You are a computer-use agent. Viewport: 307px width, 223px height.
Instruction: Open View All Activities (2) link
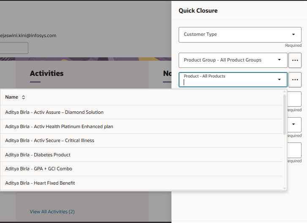pos(52,212)
